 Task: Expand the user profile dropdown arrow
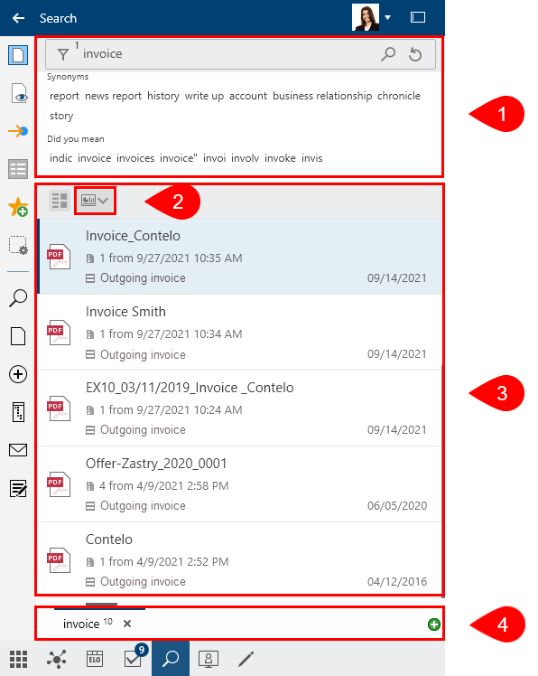coord(387,18)
